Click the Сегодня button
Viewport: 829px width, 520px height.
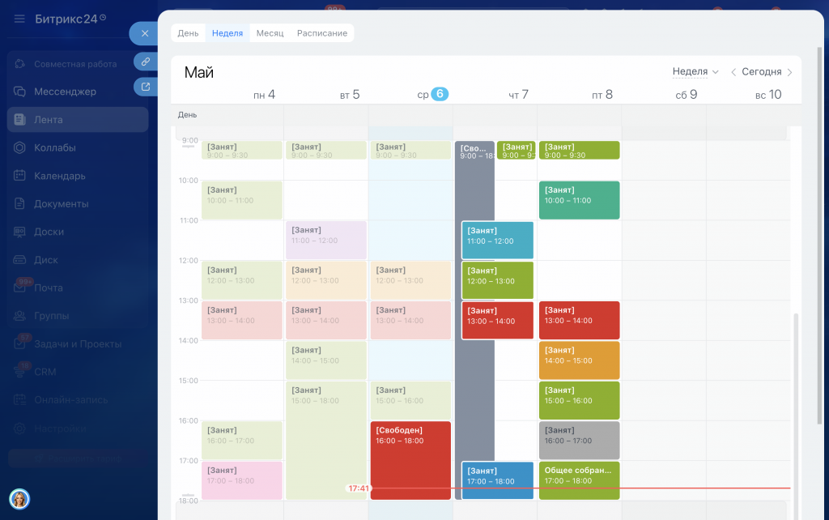[x=761, y=72]
